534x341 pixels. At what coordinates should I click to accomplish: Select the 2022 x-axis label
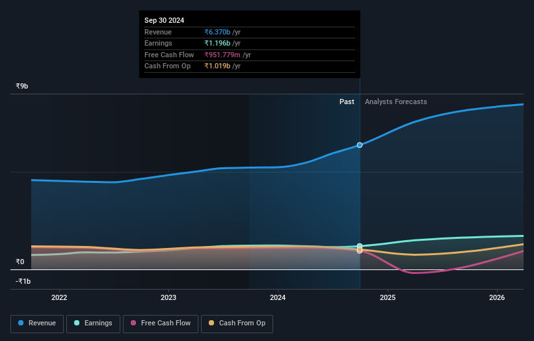(59, 297)
